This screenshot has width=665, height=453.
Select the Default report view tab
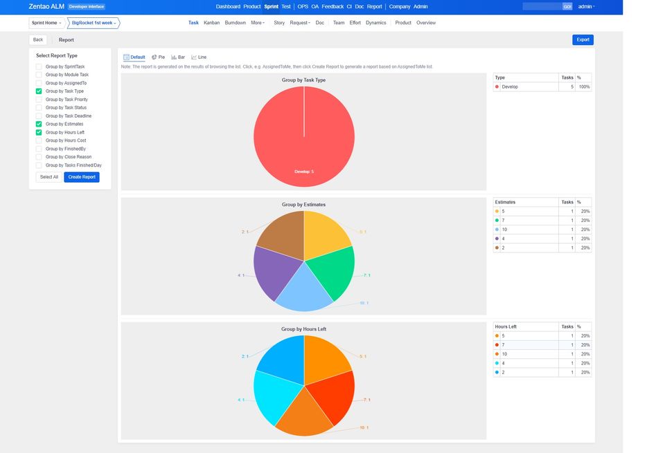(134, 57)
